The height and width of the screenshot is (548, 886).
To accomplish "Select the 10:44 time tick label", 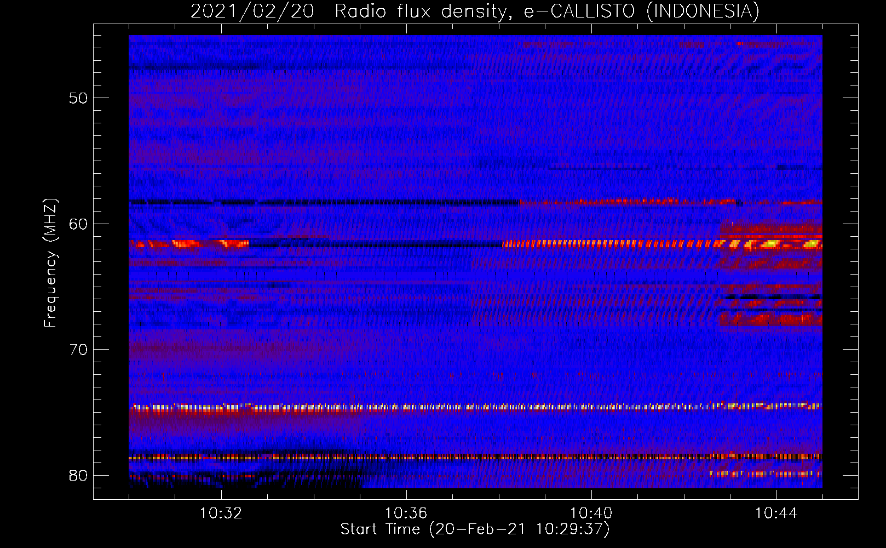I will coord(776,513).
